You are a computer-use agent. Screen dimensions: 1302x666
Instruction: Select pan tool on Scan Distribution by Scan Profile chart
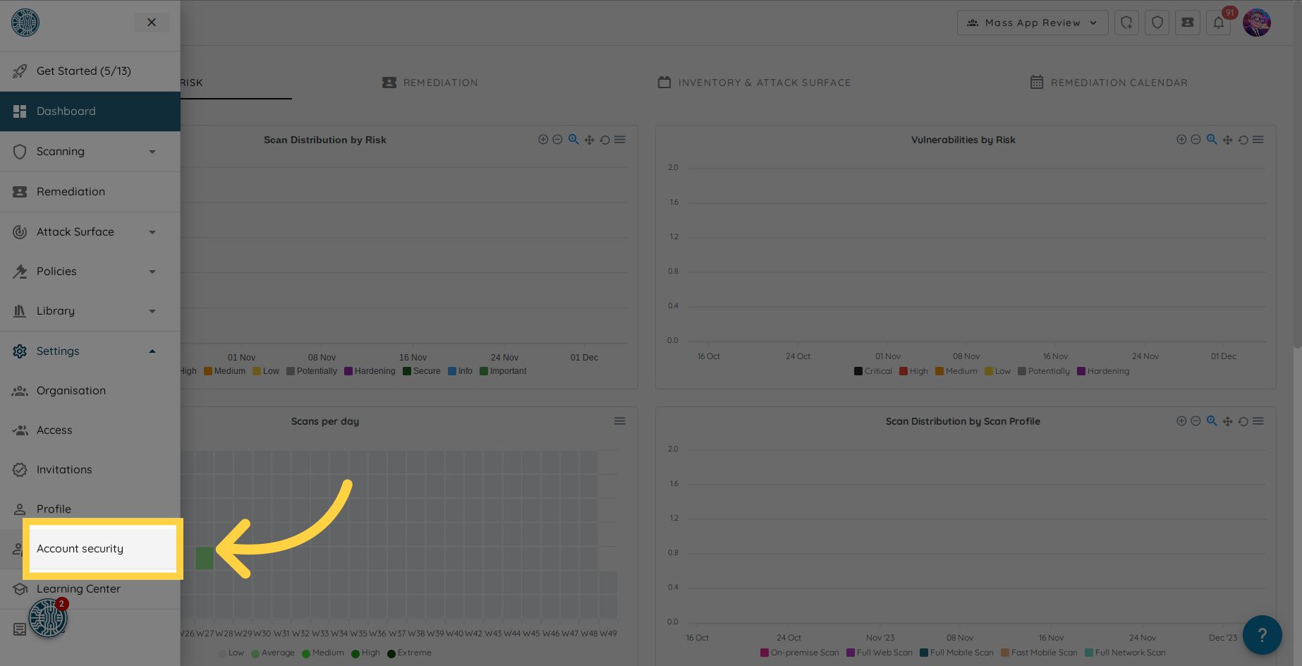[1227, 421]
